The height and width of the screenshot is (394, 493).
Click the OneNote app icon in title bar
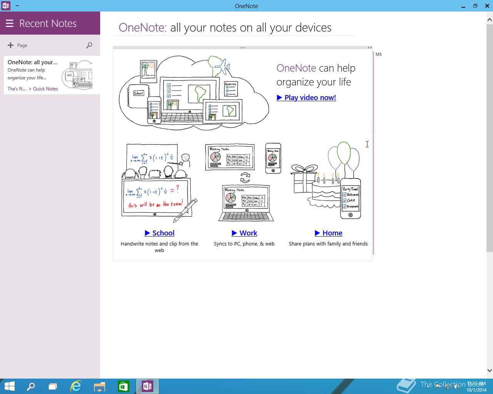pyautogui.click(x=6, y=6)
